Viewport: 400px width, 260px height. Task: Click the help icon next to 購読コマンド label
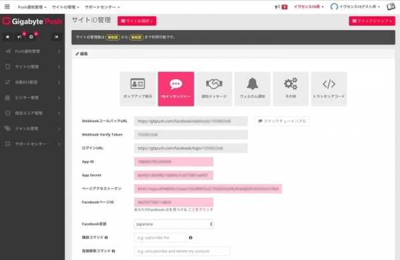pyautogui.click(x=106, y=237)
